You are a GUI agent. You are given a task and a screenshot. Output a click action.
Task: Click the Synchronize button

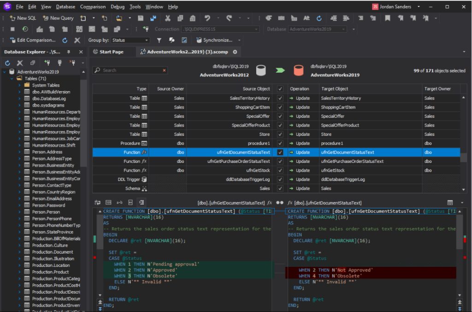pos(217,40)
